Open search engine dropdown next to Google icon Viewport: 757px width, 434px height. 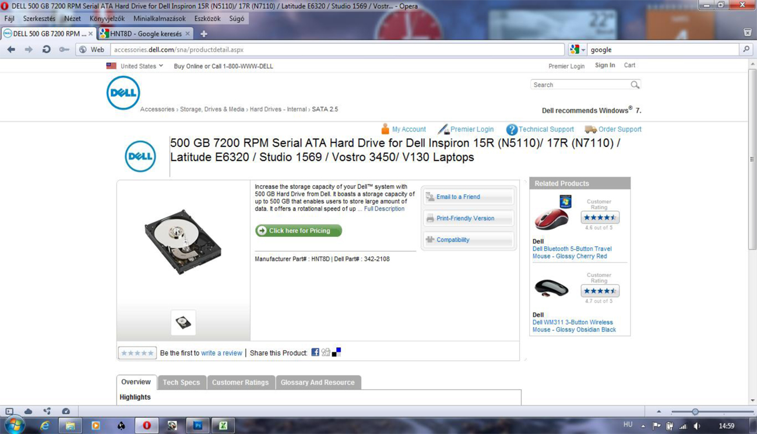coord(583,50)
